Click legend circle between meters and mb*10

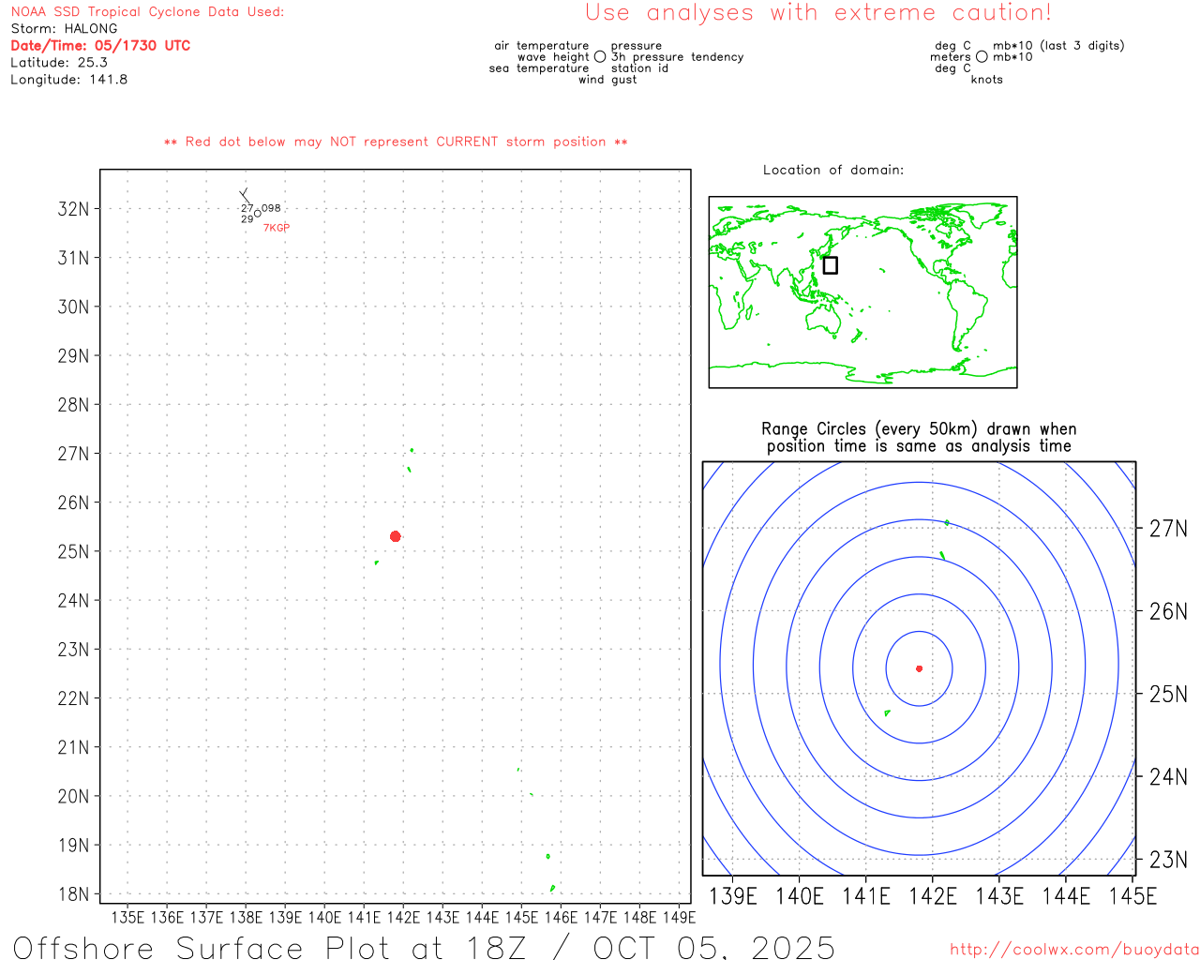point(982,57)
